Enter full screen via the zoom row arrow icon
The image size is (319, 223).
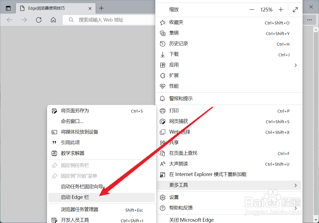click(295, 10)
